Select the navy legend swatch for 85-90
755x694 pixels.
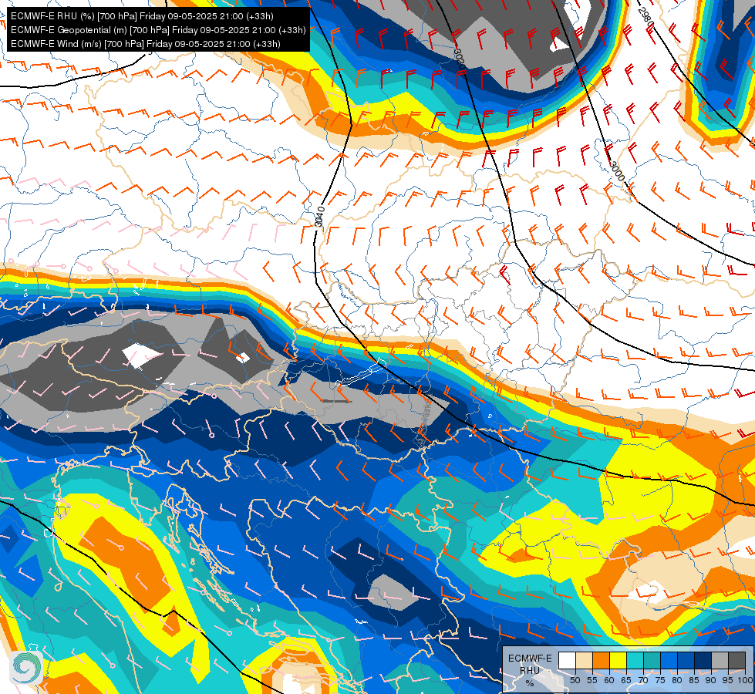[703, 660]
